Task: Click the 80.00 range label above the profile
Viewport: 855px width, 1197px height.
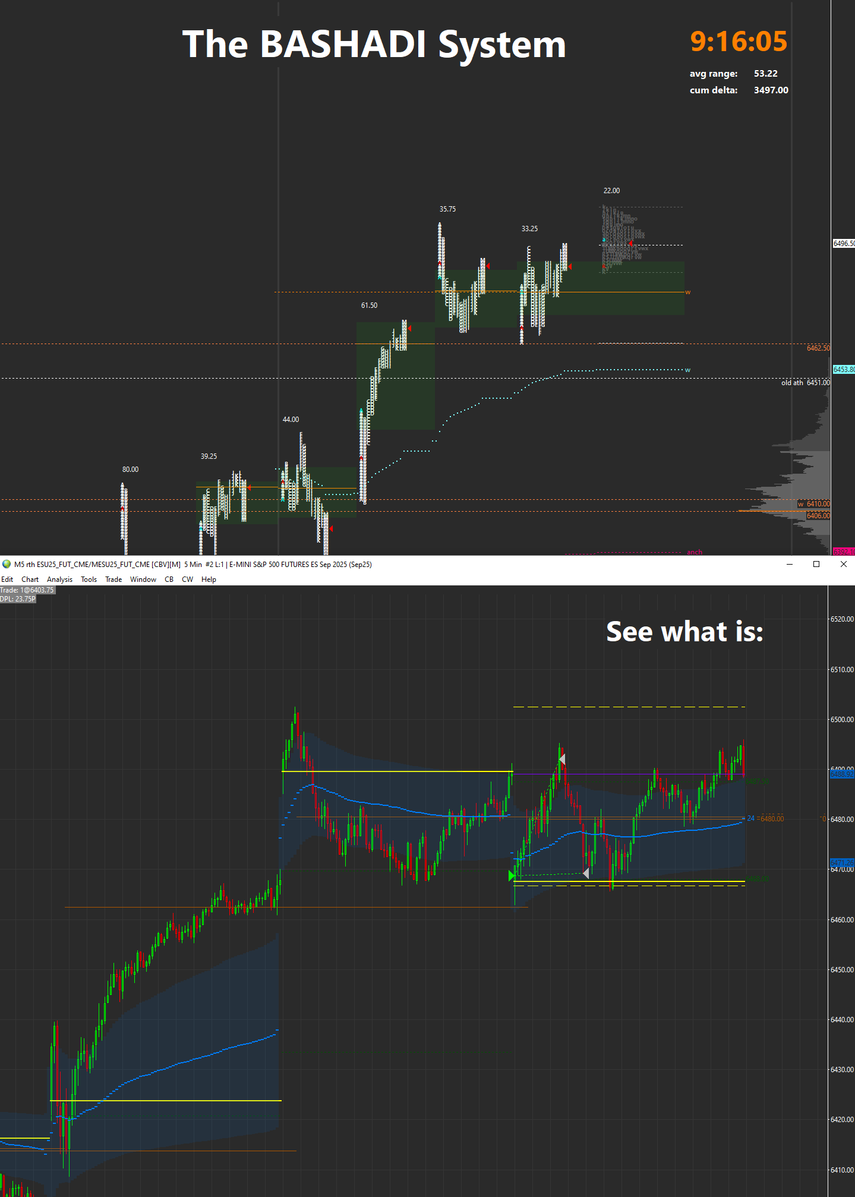Action: (x=131, y=470)
